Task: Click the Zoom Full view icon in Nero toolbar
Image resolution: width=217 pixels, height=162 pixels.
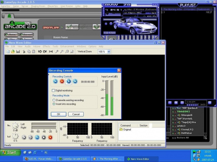Action: [72, 51]
